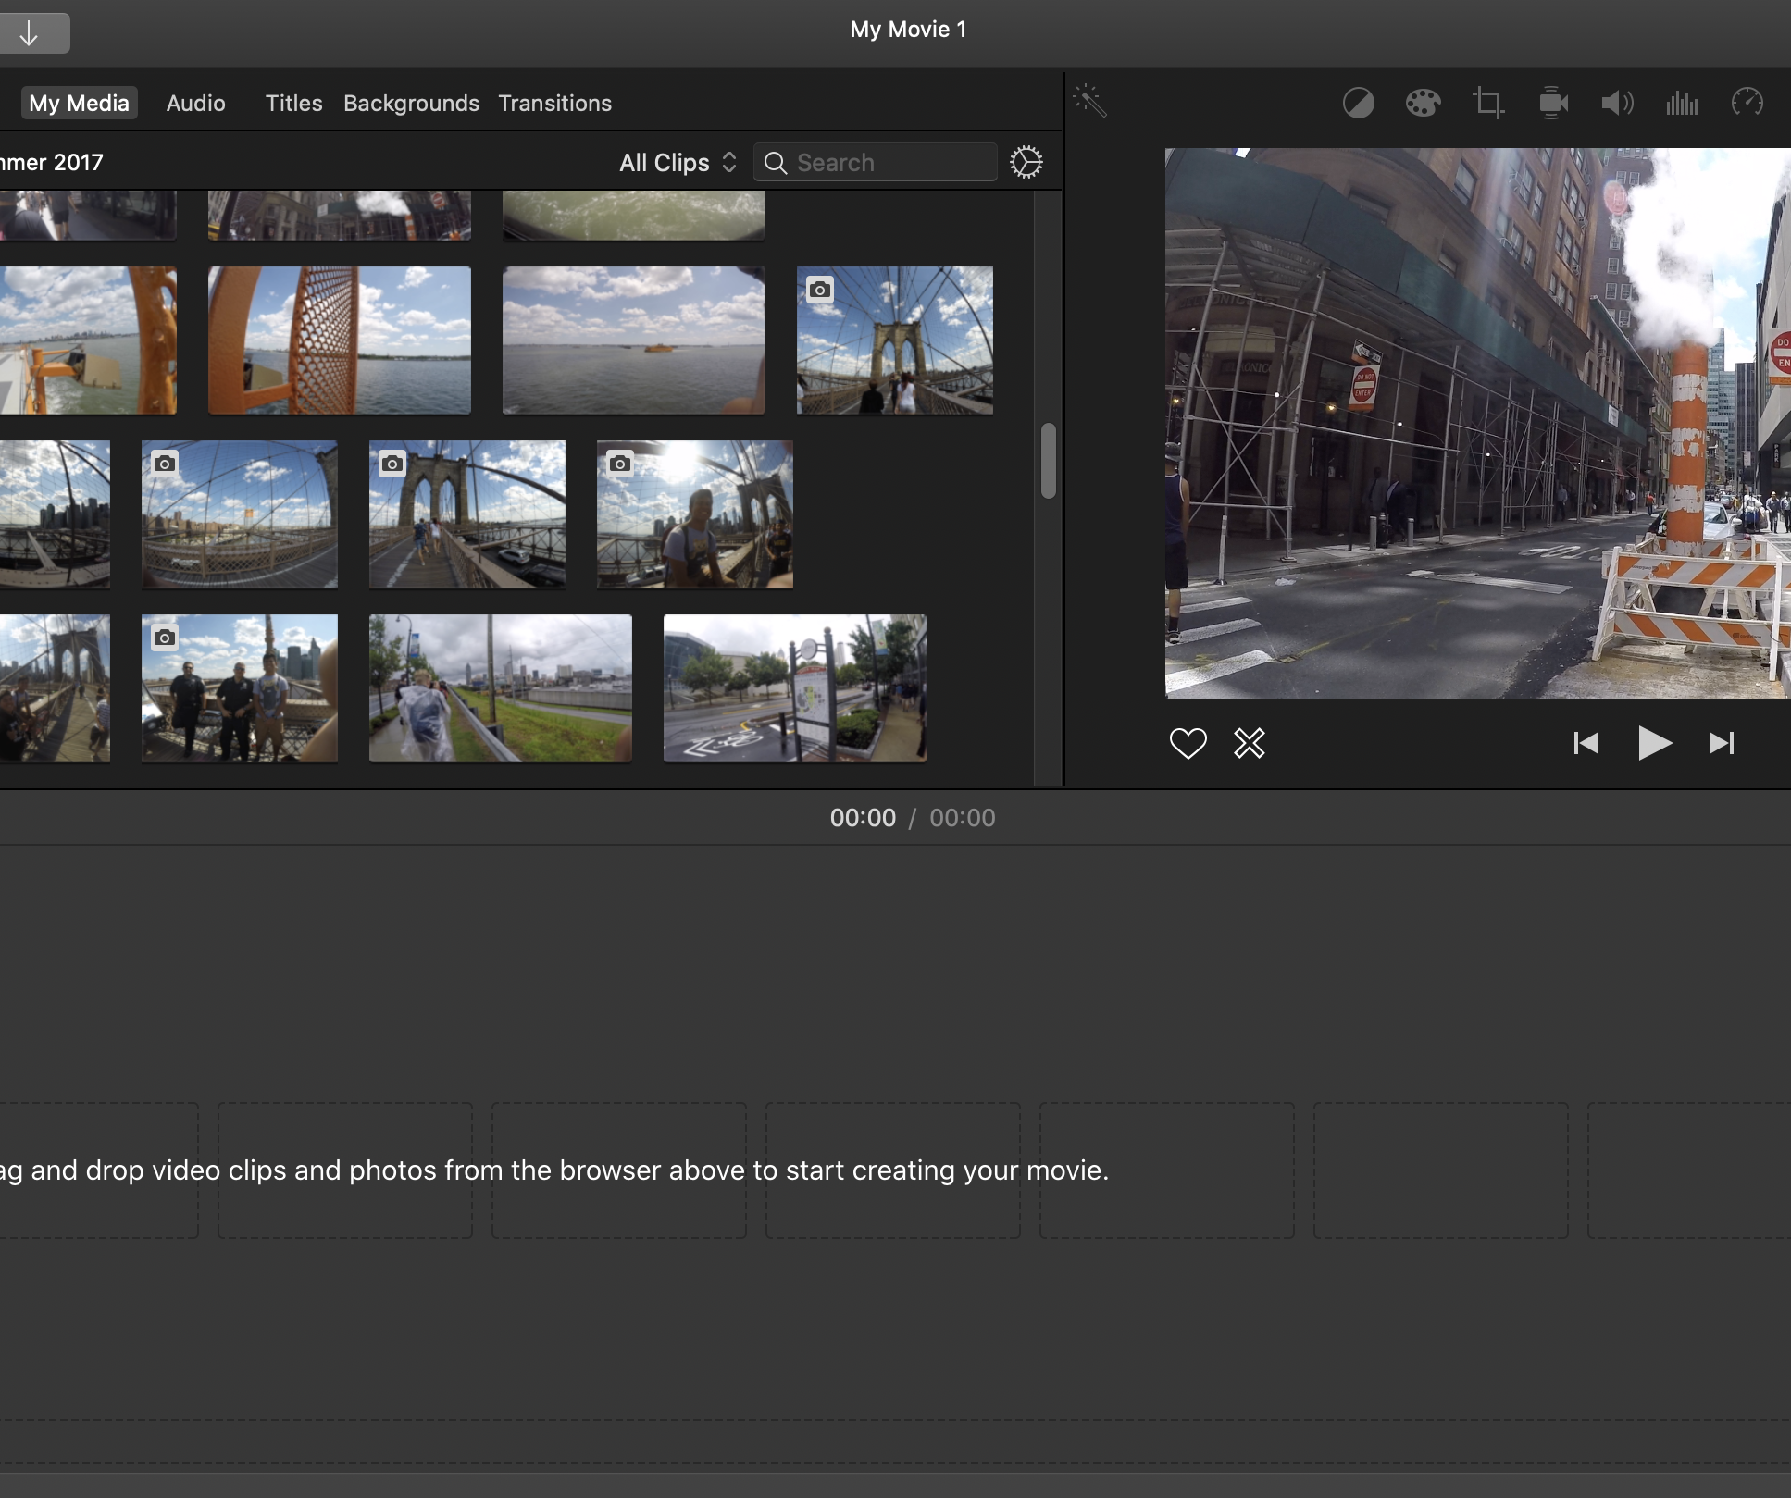Screen dimensions: 1791x1498
Task: Open the All Clips filter dropdown
Action: pyautogui.click(x=676, y=162)
